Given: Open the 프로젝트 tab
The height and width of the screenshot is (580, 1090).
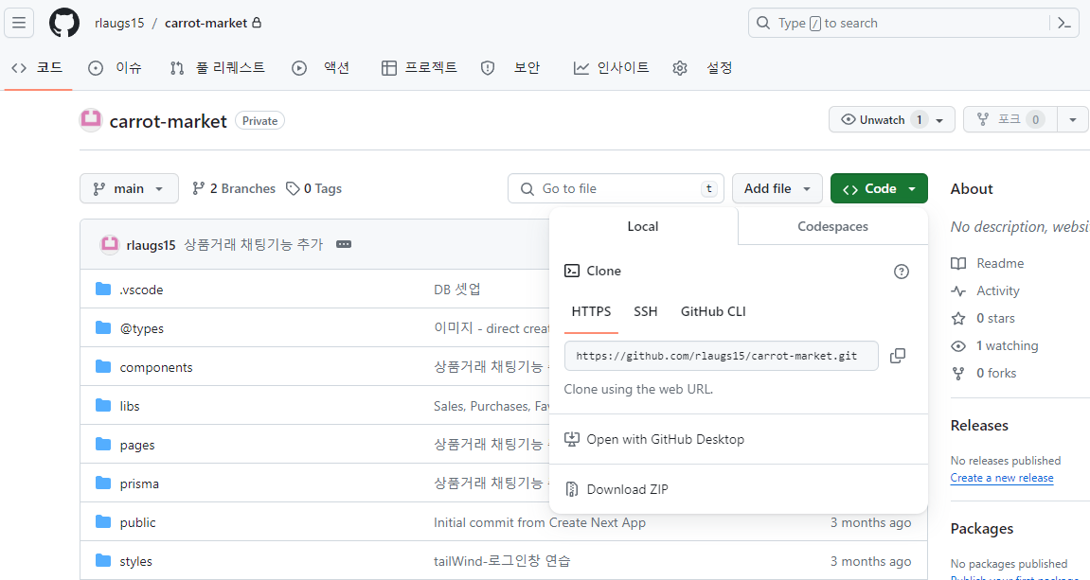Looking at the screenshot, I should (x=420, y=67).
